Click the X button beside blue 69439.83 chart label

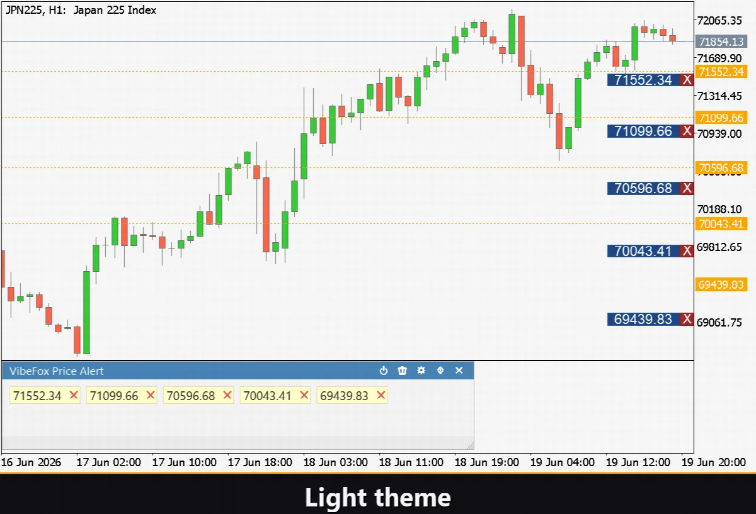click(x=687, y=319)
